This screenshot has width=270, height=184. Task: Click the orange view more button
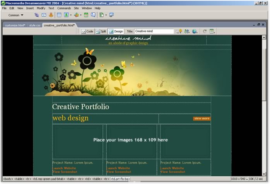click(202, 119)
